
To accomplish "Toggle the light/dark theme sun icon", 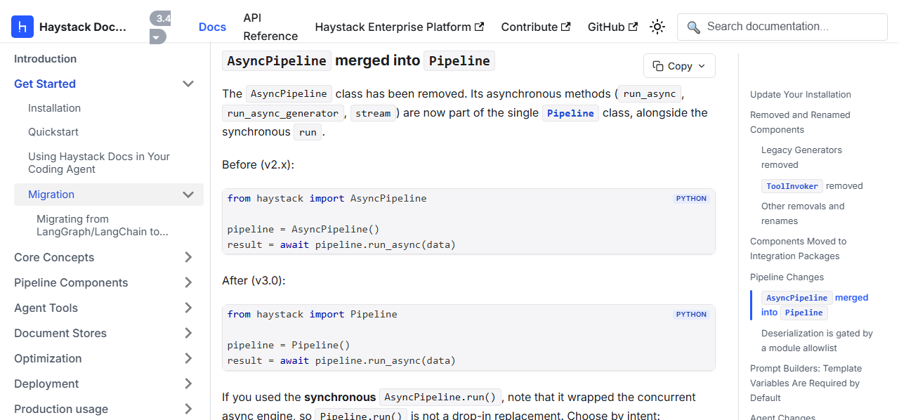I will (657, 27).
